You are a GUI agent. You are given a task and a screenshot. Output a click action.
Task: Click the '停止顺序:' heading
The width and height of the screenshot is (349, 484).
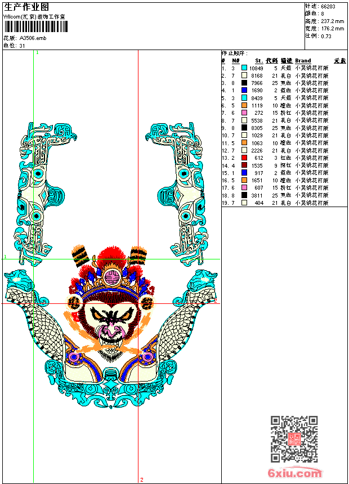tap(235, 53)
